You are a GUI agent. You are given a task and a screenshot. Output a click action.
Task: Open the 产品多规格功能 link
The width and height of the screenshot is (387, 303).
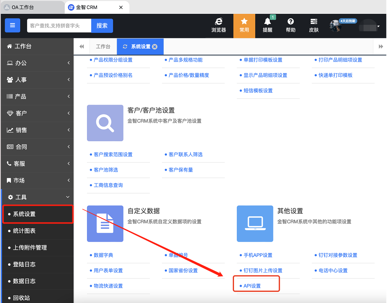point(186,60)
